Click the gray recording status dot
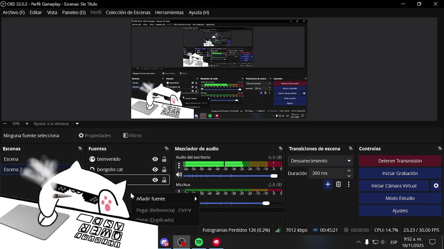The height and width of the screenshot is (249, 444). click(346, 230)
